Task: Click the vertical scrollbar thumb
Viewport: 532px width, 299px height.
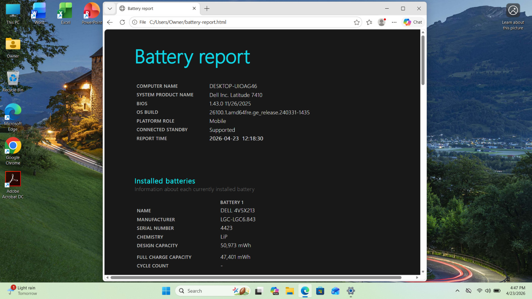Action: tap(423, 60)
